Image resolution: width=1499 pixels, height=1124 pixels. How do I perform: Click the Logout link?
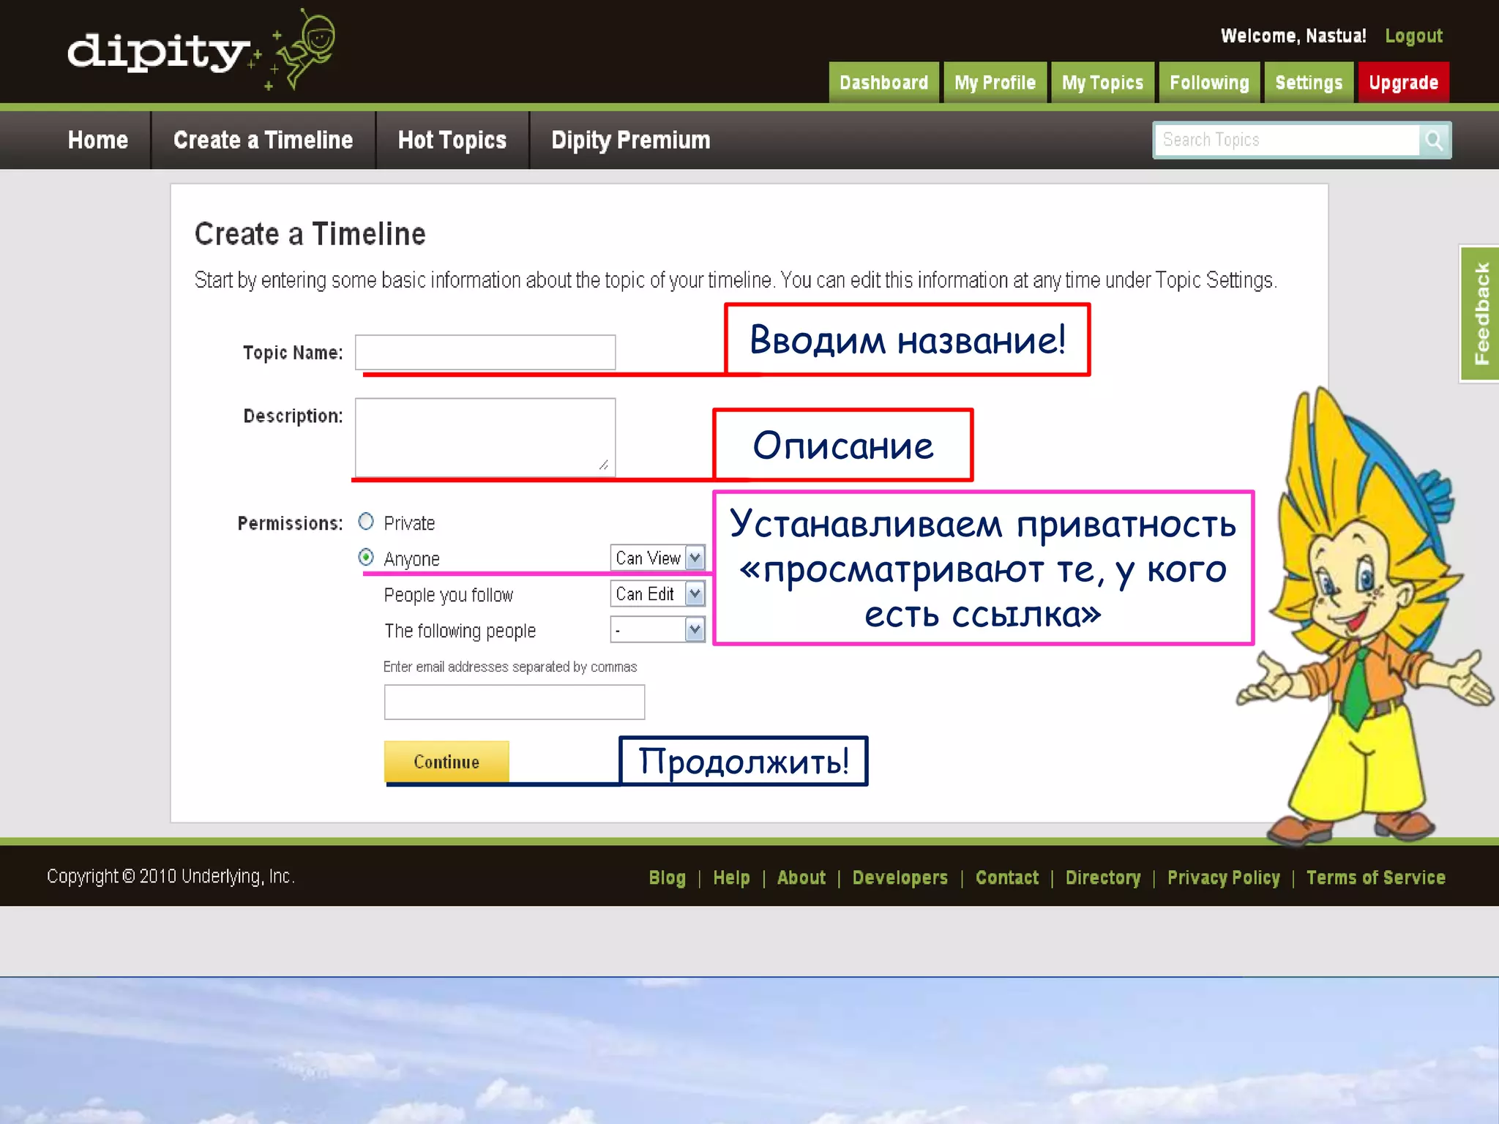(1413, 36)
